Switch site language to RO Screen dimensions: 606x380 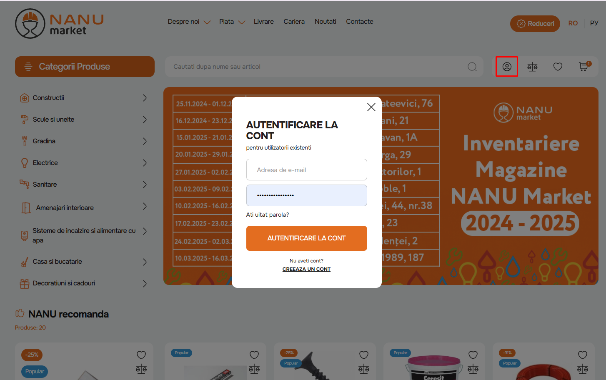click(573, 23)
